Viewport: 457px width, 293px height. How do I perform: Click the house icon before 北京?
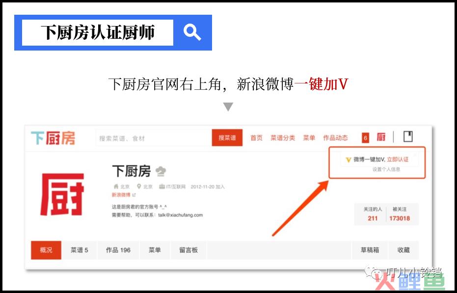116,186
